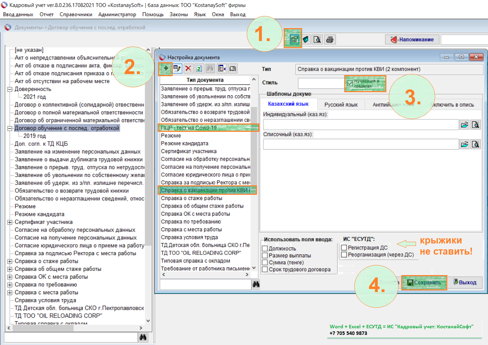Click the open book icon in dialog toolbar

(233, 69)
